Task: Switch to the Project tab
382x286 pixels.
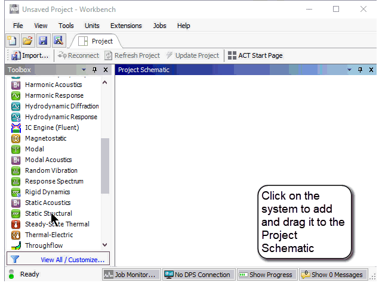Action: click(96, 41)
